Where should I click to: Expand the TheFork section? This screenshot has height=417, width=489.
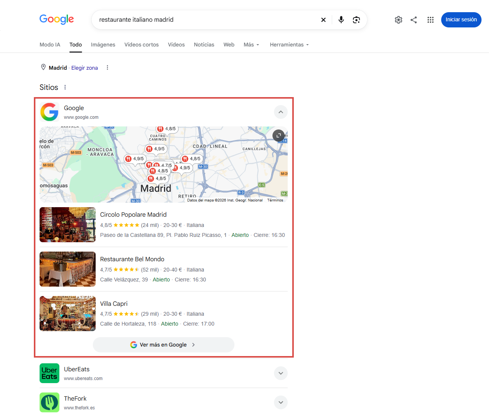[281, 403]
